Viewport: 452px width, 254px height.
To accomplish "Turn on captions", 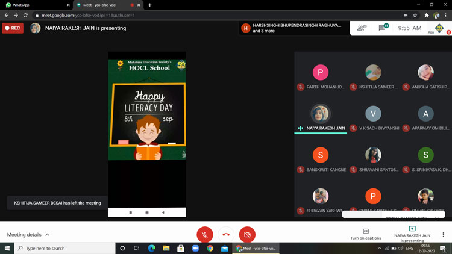I will coord(366,234).
